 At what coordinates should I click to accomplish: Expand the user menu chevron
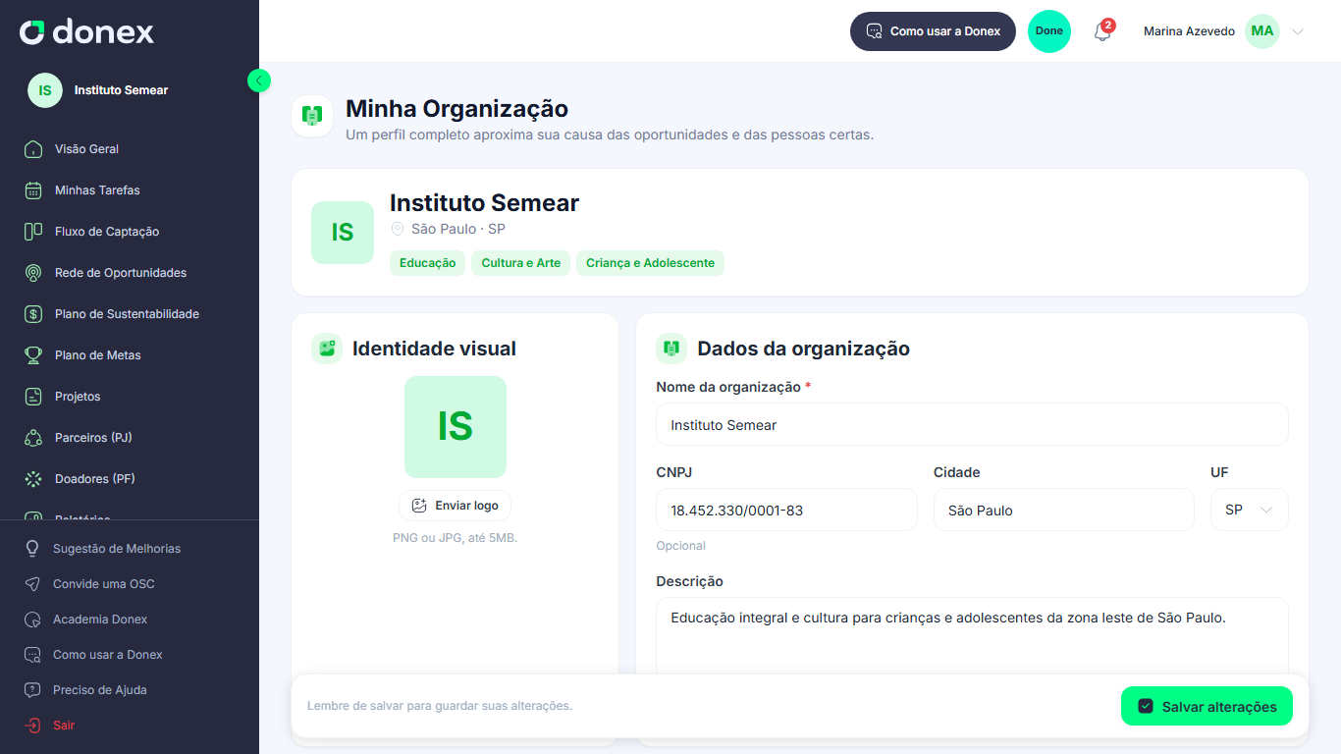pos(1298,31)
